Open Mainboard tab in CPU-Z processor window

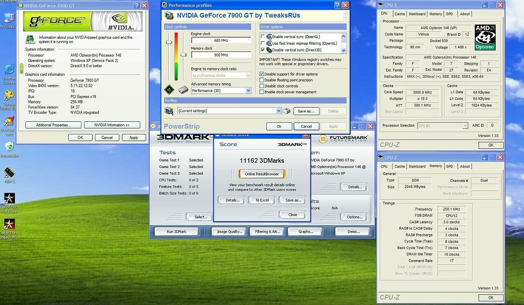(x=417, y=14)
